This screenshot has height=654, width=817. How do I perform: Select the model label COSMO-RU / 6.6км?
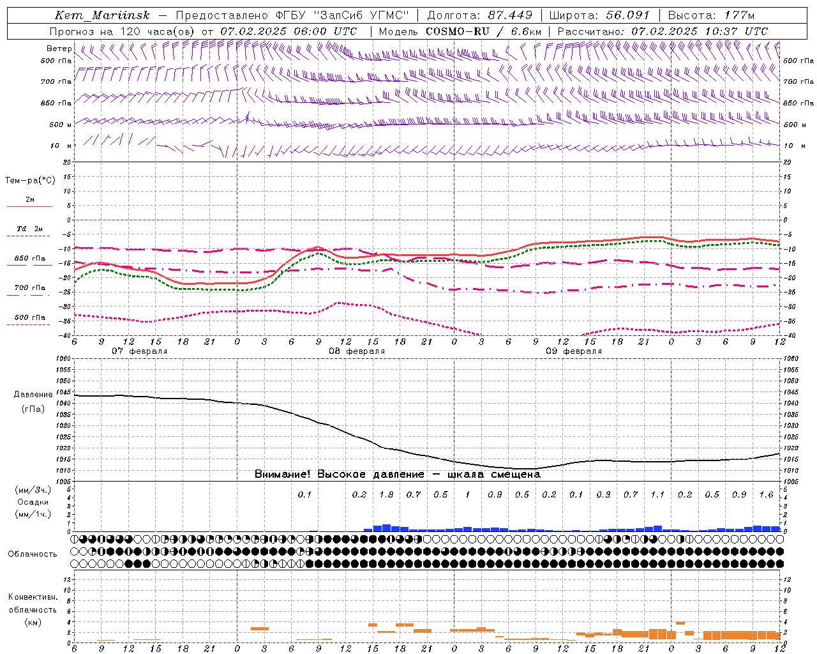point(484,31)
